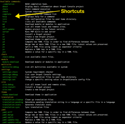Select 'Lists all available commands' description
Screen dimensions: 125x124
point(40,22)
